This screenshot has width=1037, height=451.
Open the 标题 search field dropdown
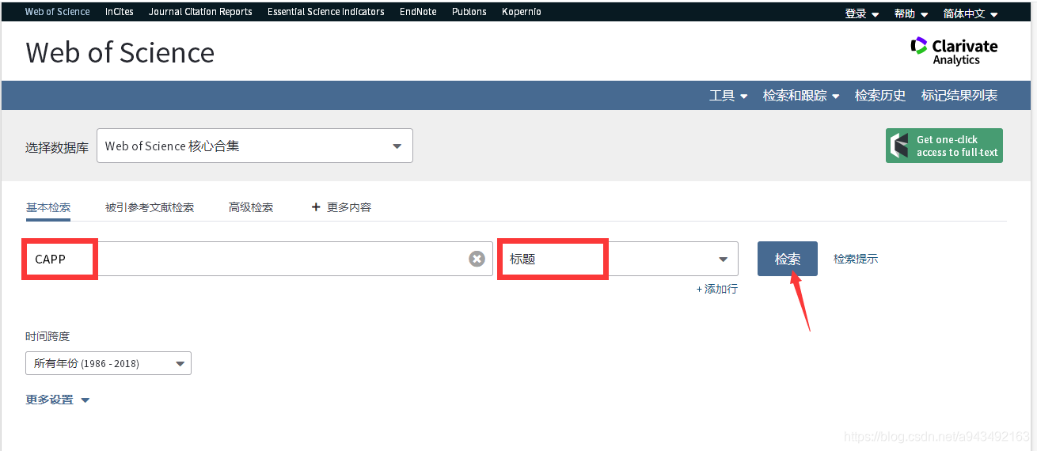(x=619, y=259)
